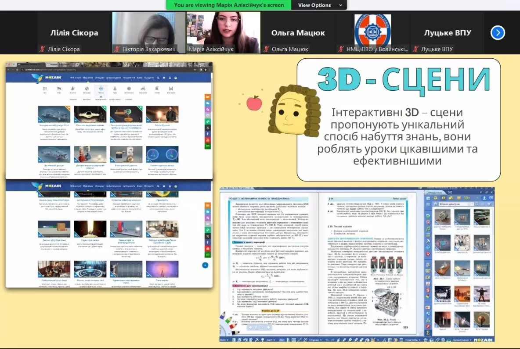The width and height of the screenshot is (520, 349).
Task: Open the Закони руху Ньютона scene thumbnail
Action: coord(54,229)
